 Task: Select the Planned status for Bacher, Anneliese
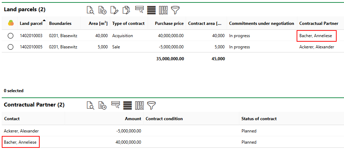coord(249,142)
